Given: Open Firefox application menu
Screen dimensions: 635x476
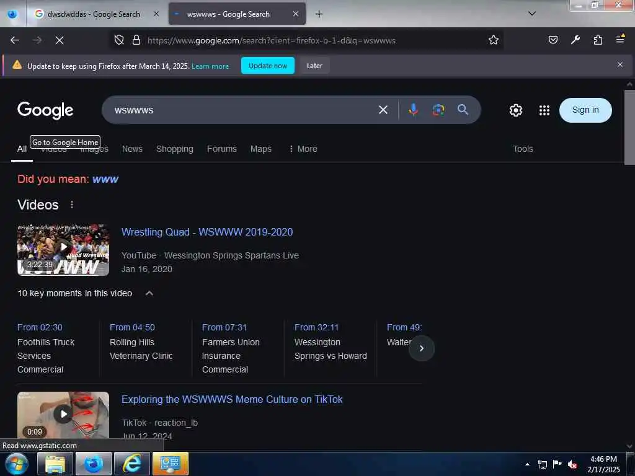Looking at the screenshot, I should point(620,39).
